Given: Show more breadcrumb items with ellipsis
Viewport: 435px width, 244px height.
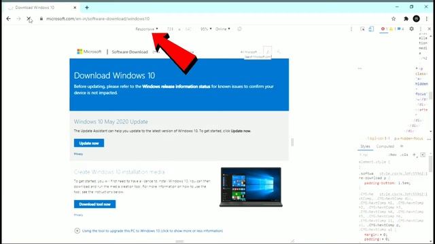Looking at the screenshot, I should (x=429, y=138).
